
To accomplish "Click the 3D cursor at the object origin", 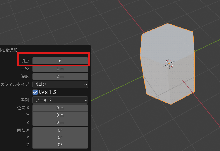I will pyautogui.click(x=169, y=64).
